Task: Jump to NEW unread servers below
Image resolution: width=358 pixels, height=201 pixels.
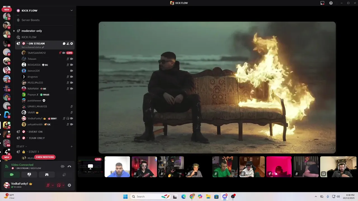Action: [x=7, y=157]
